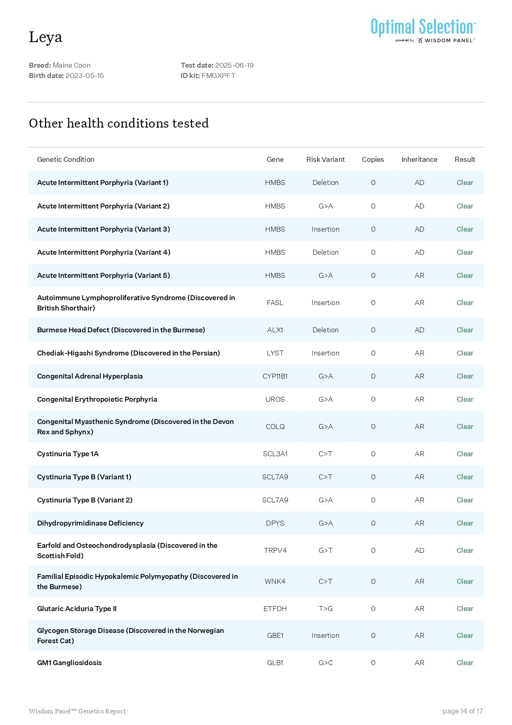Click the cat name Leya heading
This screenshot has height=725, width=512.
[45, 37]
